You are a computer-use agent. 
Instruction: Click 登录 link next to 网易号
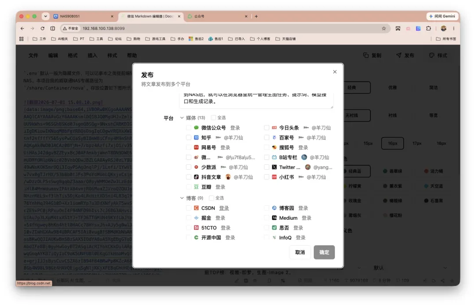(x=225, y=148)
